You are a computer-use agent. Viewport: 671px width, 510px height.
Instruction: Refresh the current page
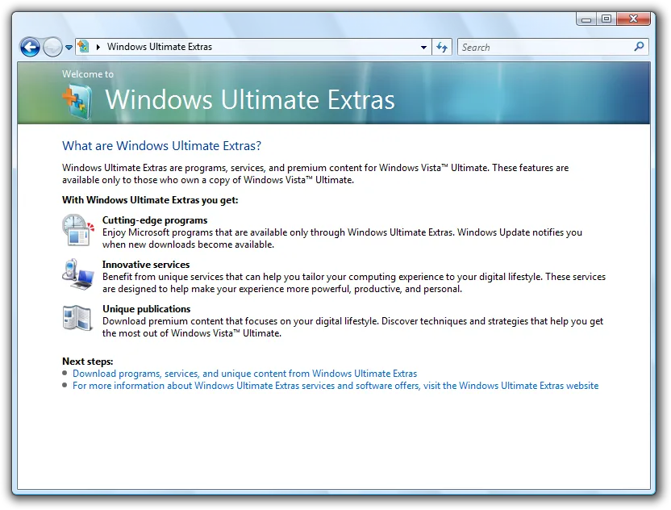click(x=442, y=47)
